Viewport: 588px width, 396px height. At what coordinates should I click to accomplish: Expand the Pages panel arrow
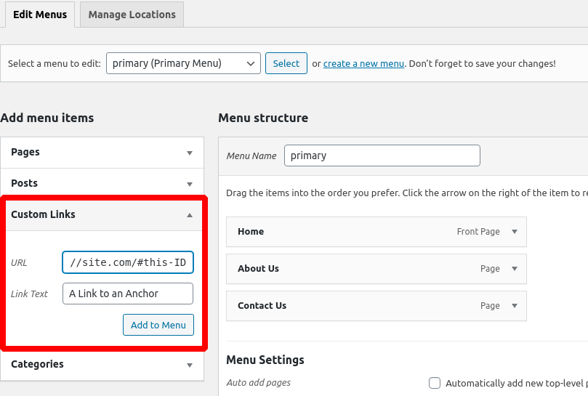(190, 153)
